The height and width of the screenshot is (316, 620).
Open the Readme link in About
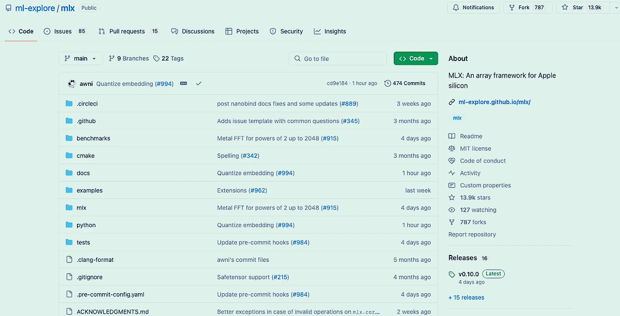(x=471, y=136)
